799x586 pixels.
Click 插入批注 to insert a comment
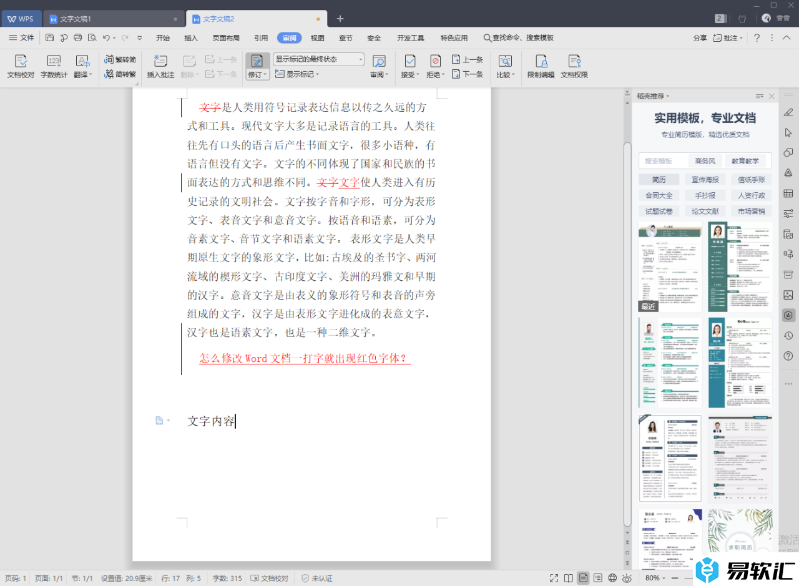pyautogui.click(x=160, y=67)
